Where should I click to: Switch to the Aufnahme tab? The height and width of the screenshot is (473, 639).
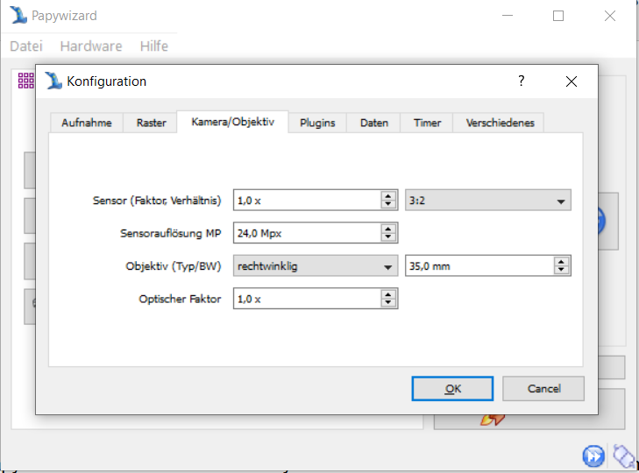(x=86, y=124)
